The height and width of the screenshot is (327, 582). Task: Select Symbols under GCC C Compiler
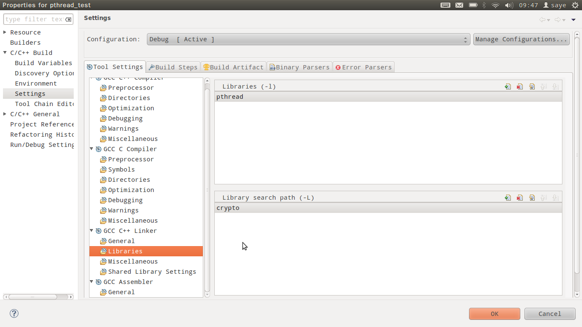[x=121, y=169]
